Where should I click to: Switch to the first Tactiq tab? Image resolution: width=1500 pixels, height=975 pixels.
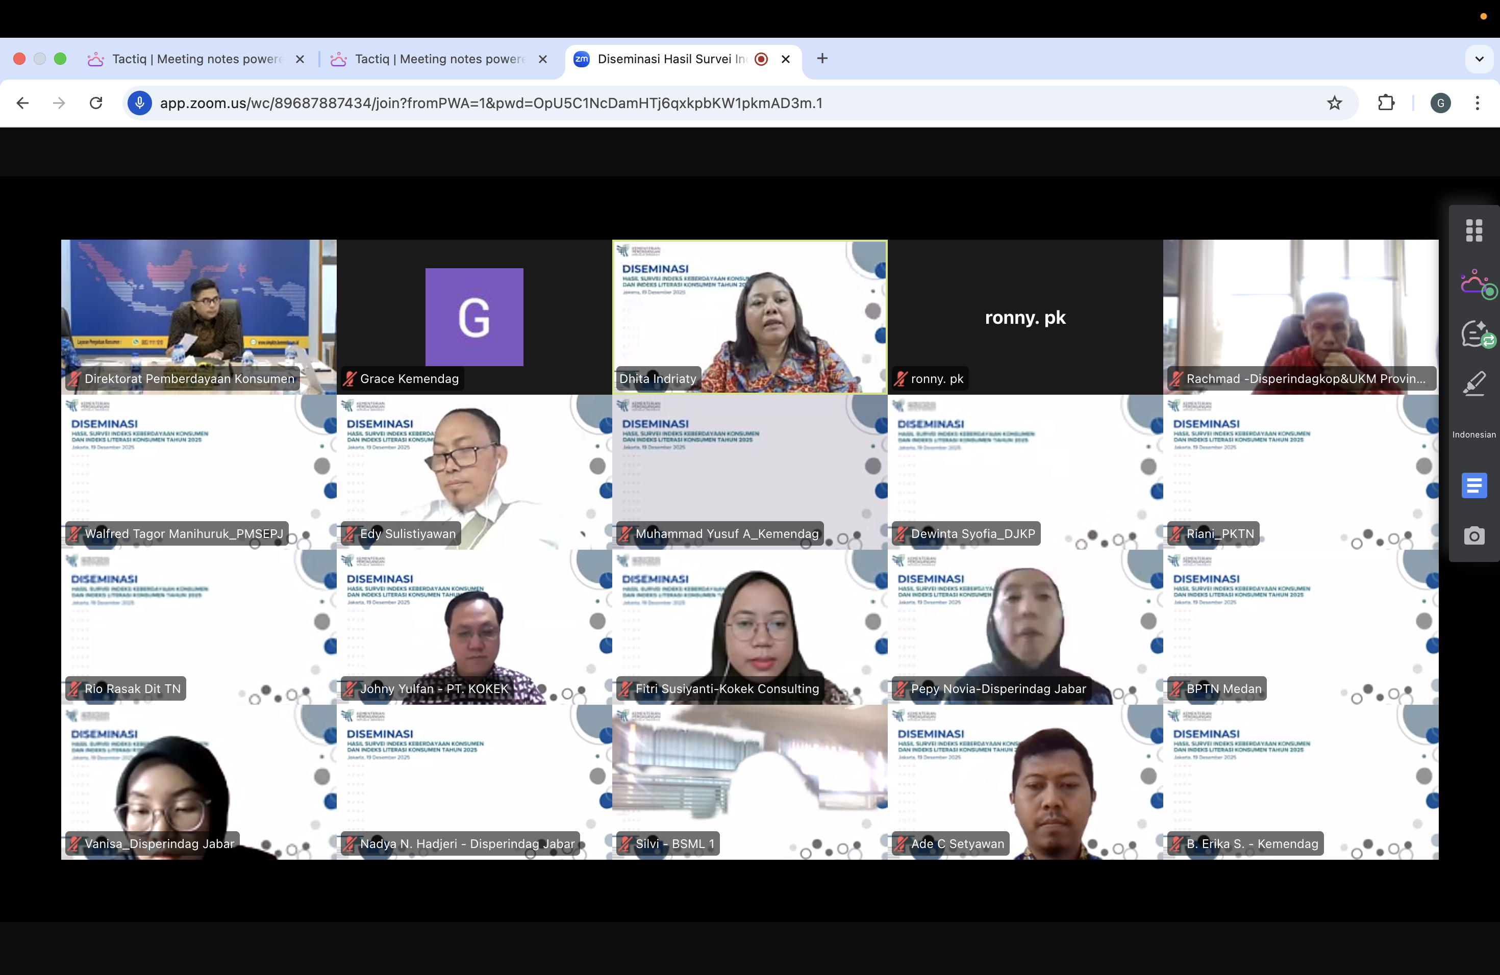point(195,59)
